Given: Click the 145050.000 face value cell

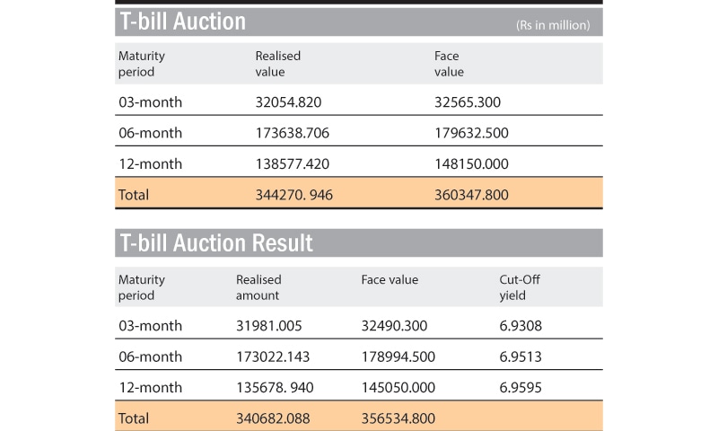Looking at the screenshot, I should coord(398,387).
